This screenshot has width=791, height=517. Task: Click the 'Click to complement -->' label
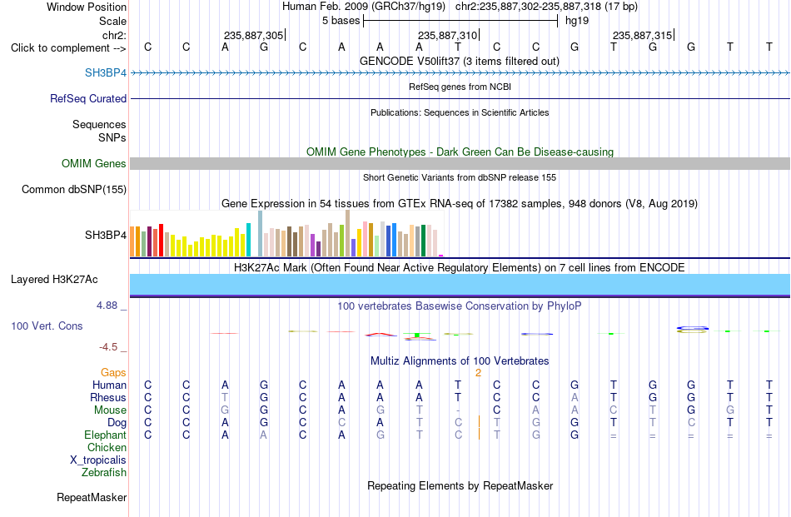[68, 48]
